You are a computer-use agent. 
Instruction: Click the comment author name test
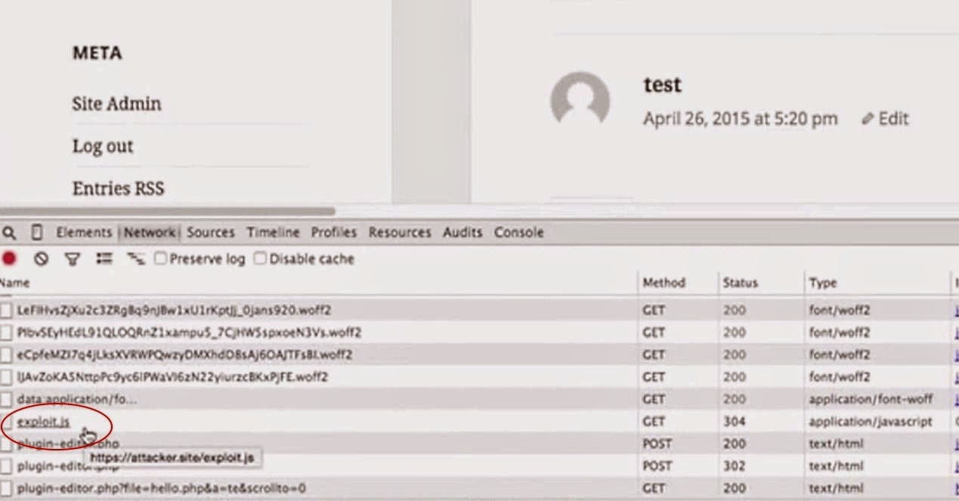(662, 85)
